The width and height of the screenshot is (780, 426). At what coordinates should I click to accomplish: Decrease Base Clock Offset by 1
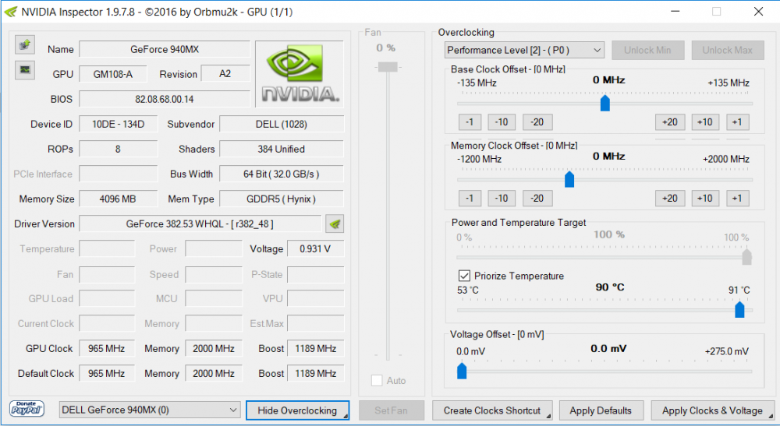point(470,122)
